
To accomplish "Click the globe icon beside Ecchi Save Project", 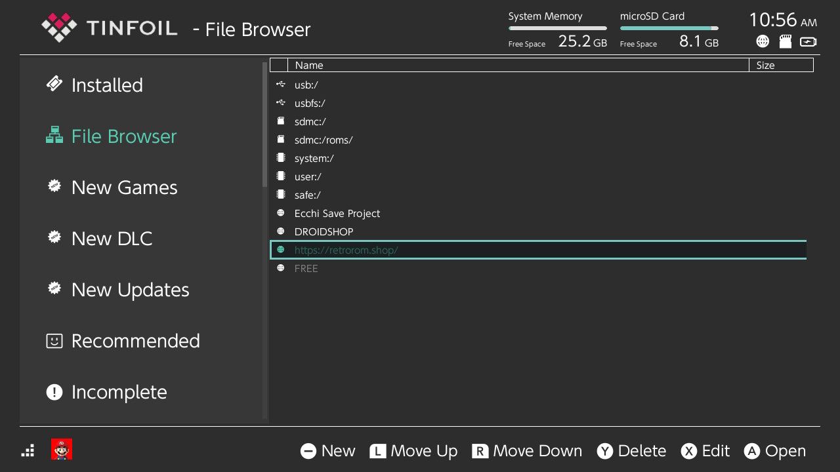I will click(281, 213).
